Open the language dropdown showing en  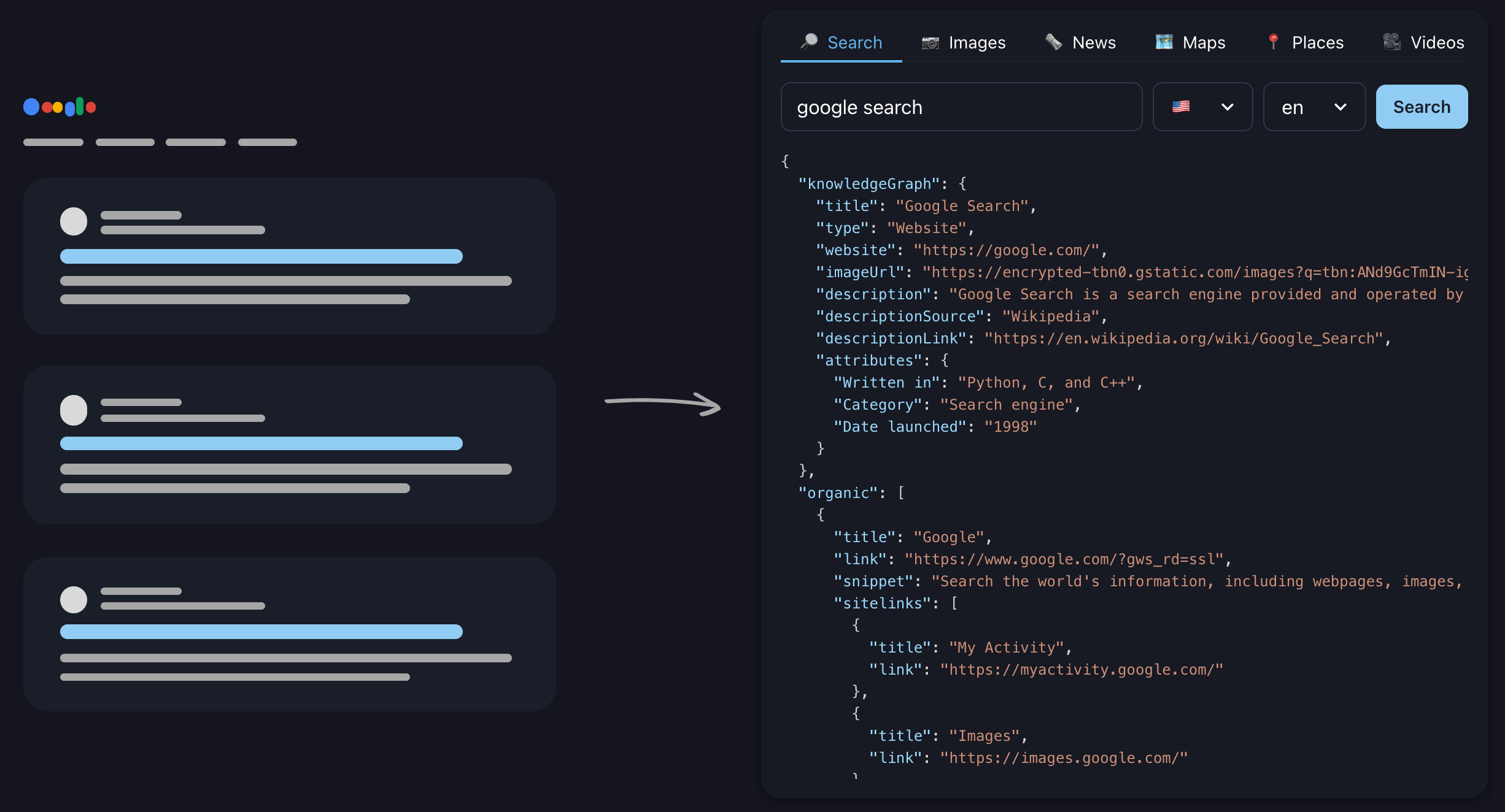click(x=1314, y=107)
